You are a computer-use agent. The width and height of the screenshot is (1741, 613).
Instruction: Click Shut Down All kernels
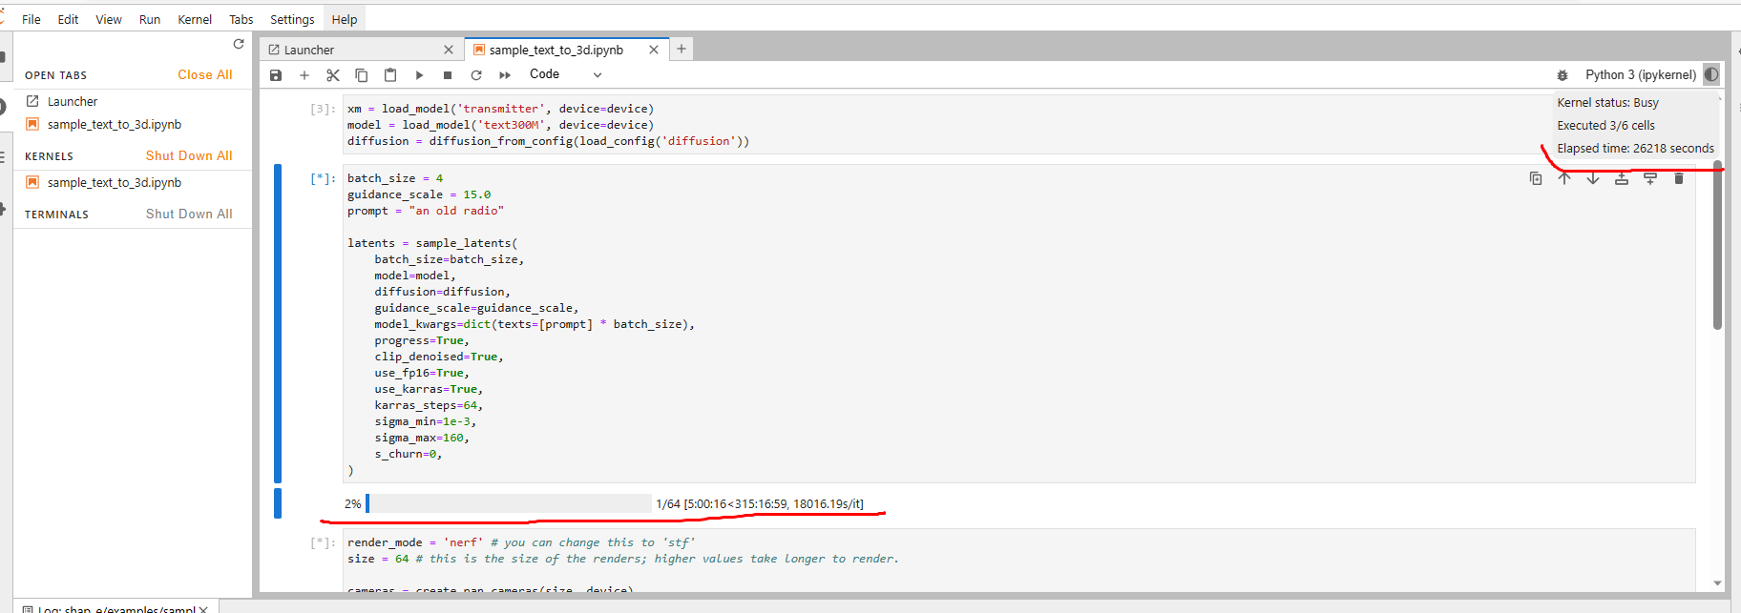(189, 155)
